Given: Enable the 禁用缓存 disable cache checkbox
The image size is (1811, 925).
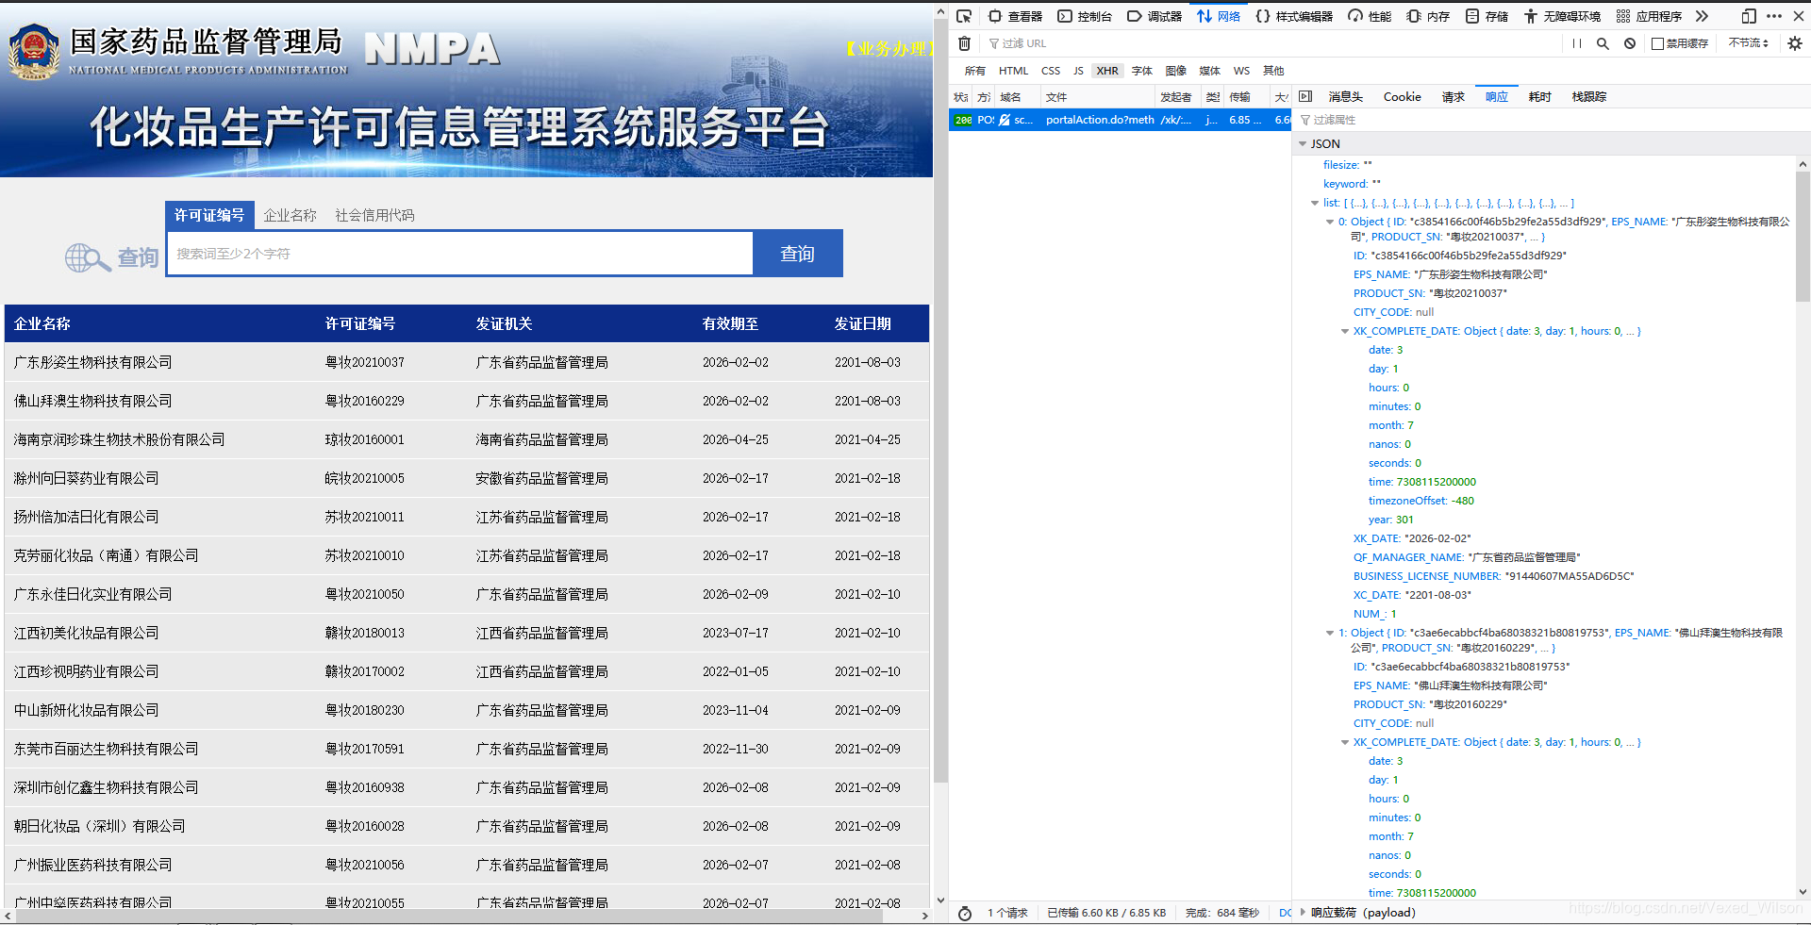Looking at the screenshot, I should [x=1657, y=43].
